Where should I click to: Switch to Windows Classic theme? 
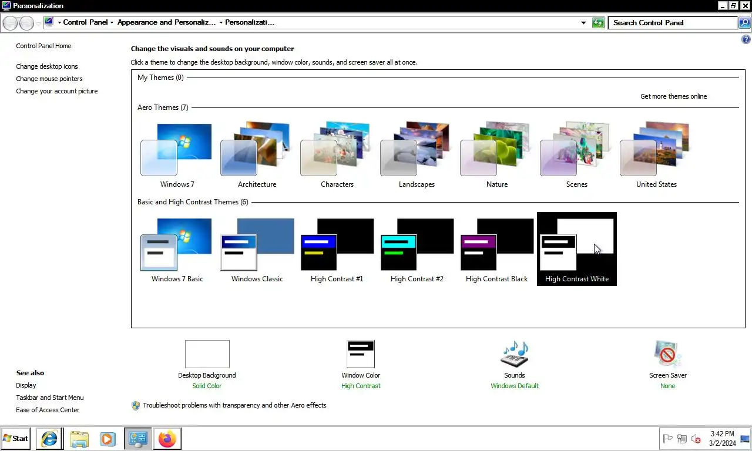[x=257, y=250]
